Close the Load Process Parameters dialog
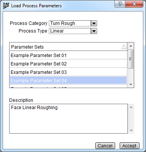The height and width of the screenshot is (152, 146). (134, 4)
